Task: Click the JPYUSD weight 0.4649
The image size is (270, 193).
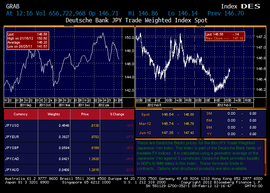Action: (64, 126)
